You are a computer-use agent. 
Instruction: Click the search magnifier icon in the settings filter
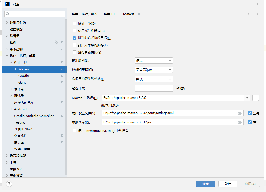click(x=8, y=14)
